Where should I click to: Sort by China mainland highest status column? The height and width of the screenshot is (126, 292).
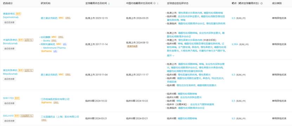point(158,3)
